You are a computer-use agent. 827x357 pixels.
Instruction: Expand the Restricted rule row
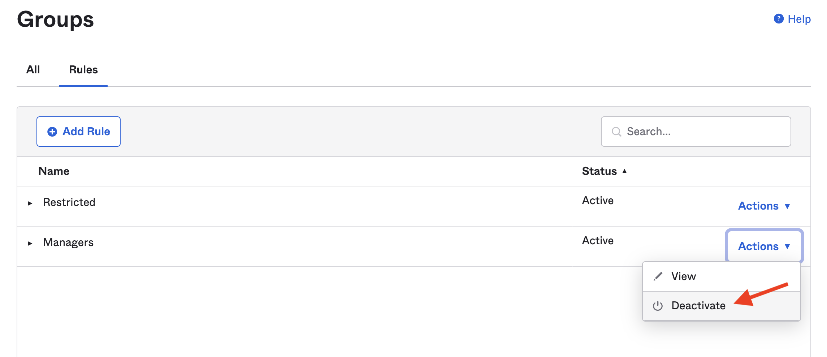point(30,203)
